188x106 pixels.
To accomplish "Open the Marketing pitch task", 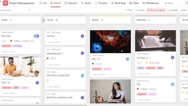I will 54,54.
